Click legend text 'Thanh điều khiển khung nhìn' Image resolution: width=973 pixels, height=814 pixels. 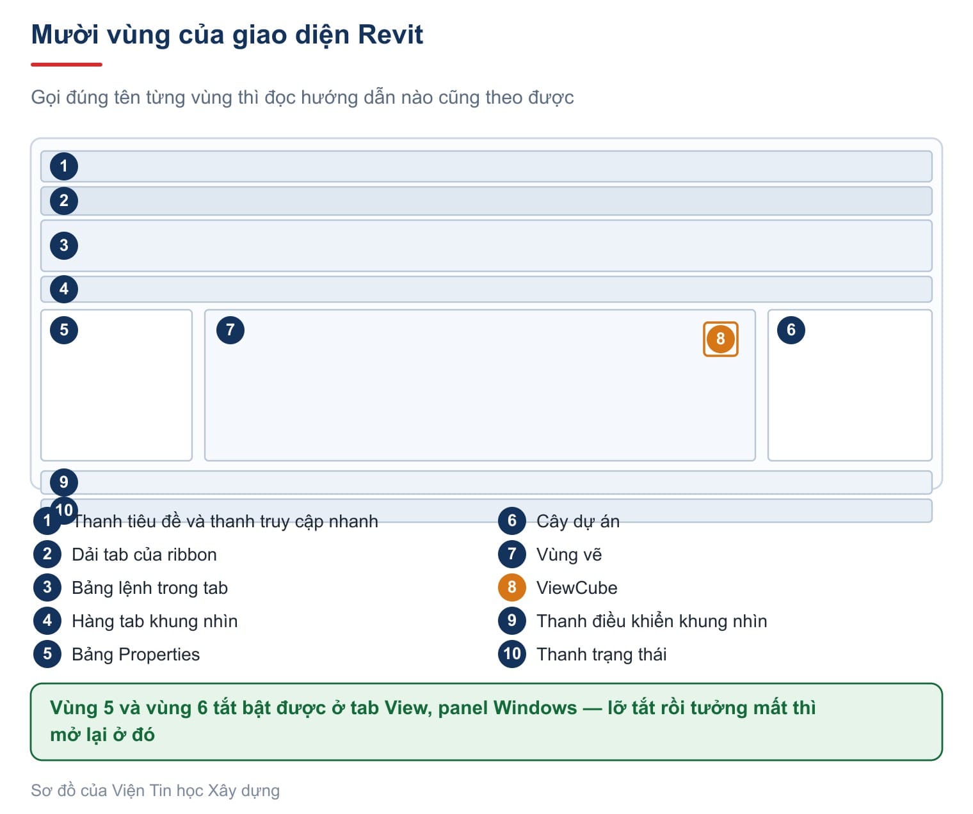pyautogui.click(x=652, y=621)
